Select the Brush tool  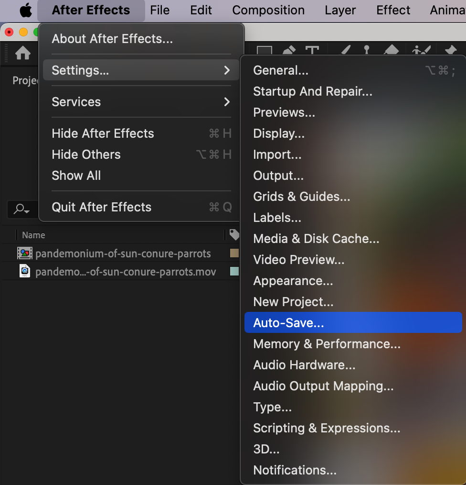tap(346, 50)
